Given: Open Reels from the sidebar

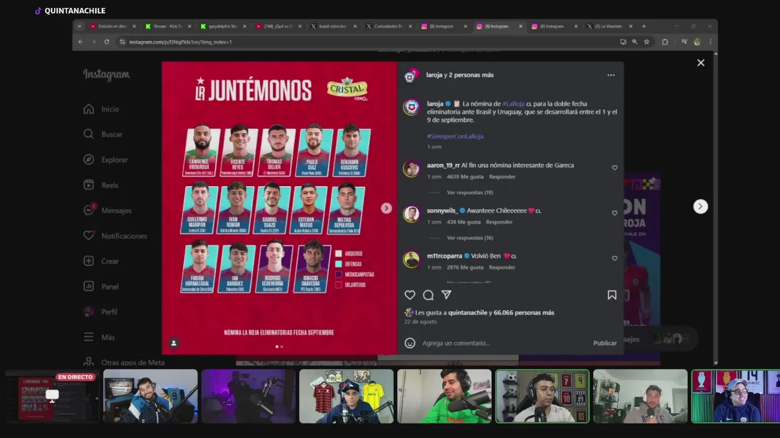Looking at the screenshot, I should 101,185.
